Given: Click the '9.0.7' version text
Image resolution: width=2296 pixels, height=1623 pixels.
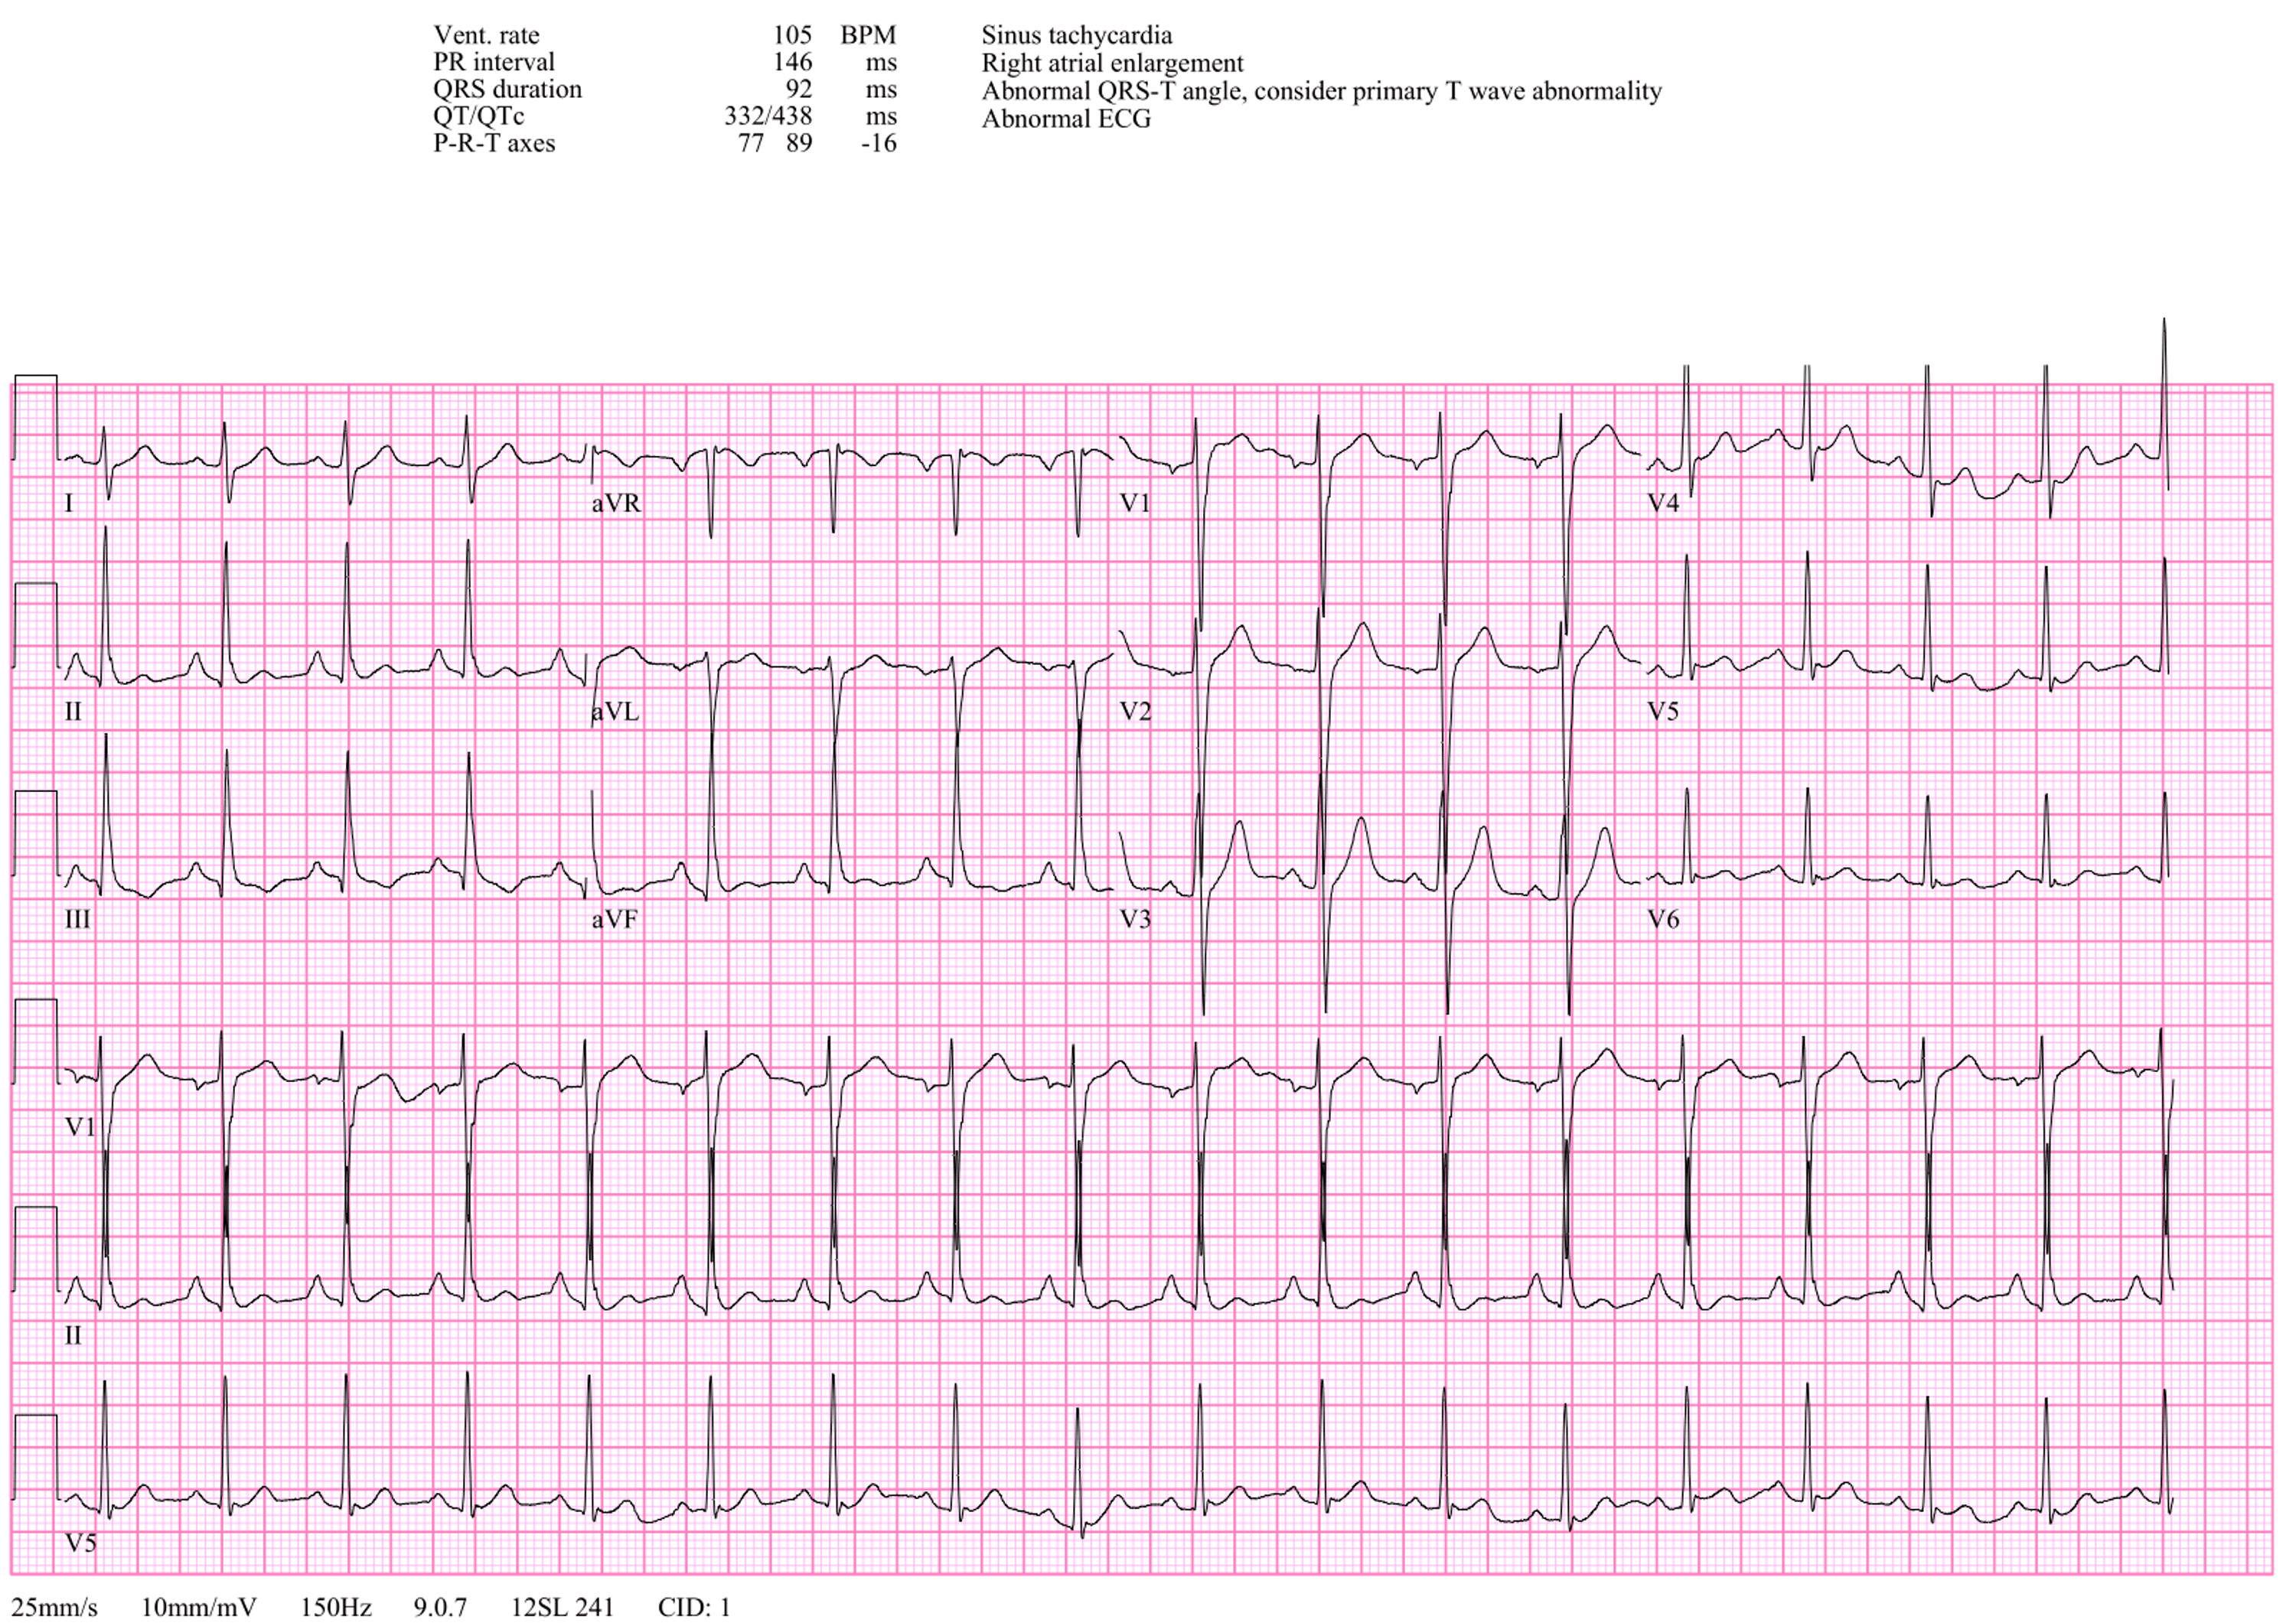Looking at the screenshot, I should 440,1607.
